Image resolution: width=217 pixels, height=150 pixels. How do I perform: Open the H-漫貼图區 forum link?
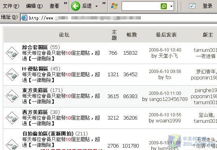(35, 69)
